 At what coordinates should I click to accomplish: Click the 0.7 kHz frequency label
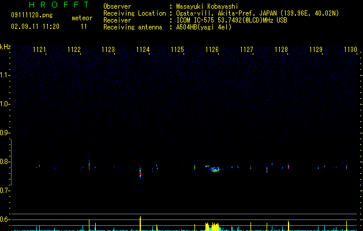tap(5, 191)
